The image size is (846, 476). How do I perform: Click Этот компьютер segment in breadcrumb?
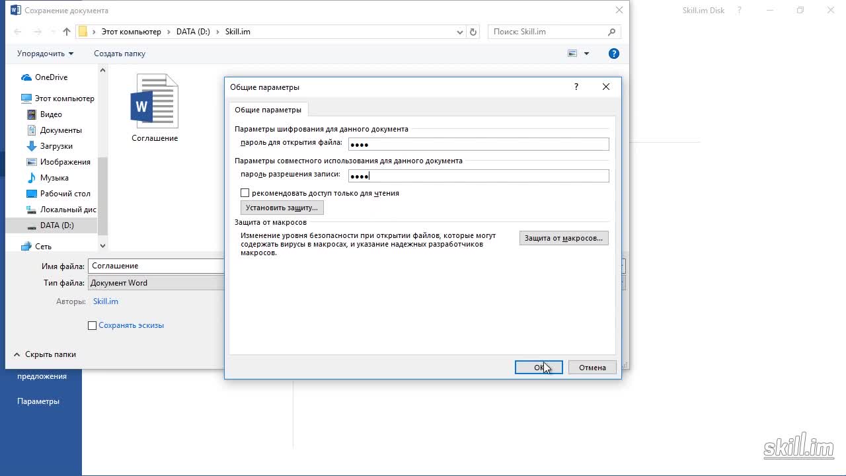point(132,32)
